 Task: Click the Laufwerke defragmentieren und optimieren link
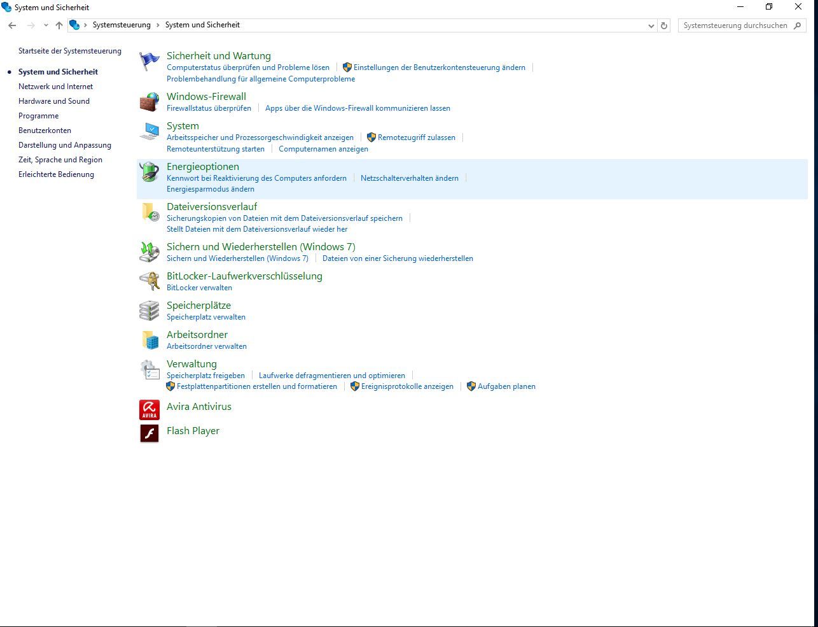(332, 376)
